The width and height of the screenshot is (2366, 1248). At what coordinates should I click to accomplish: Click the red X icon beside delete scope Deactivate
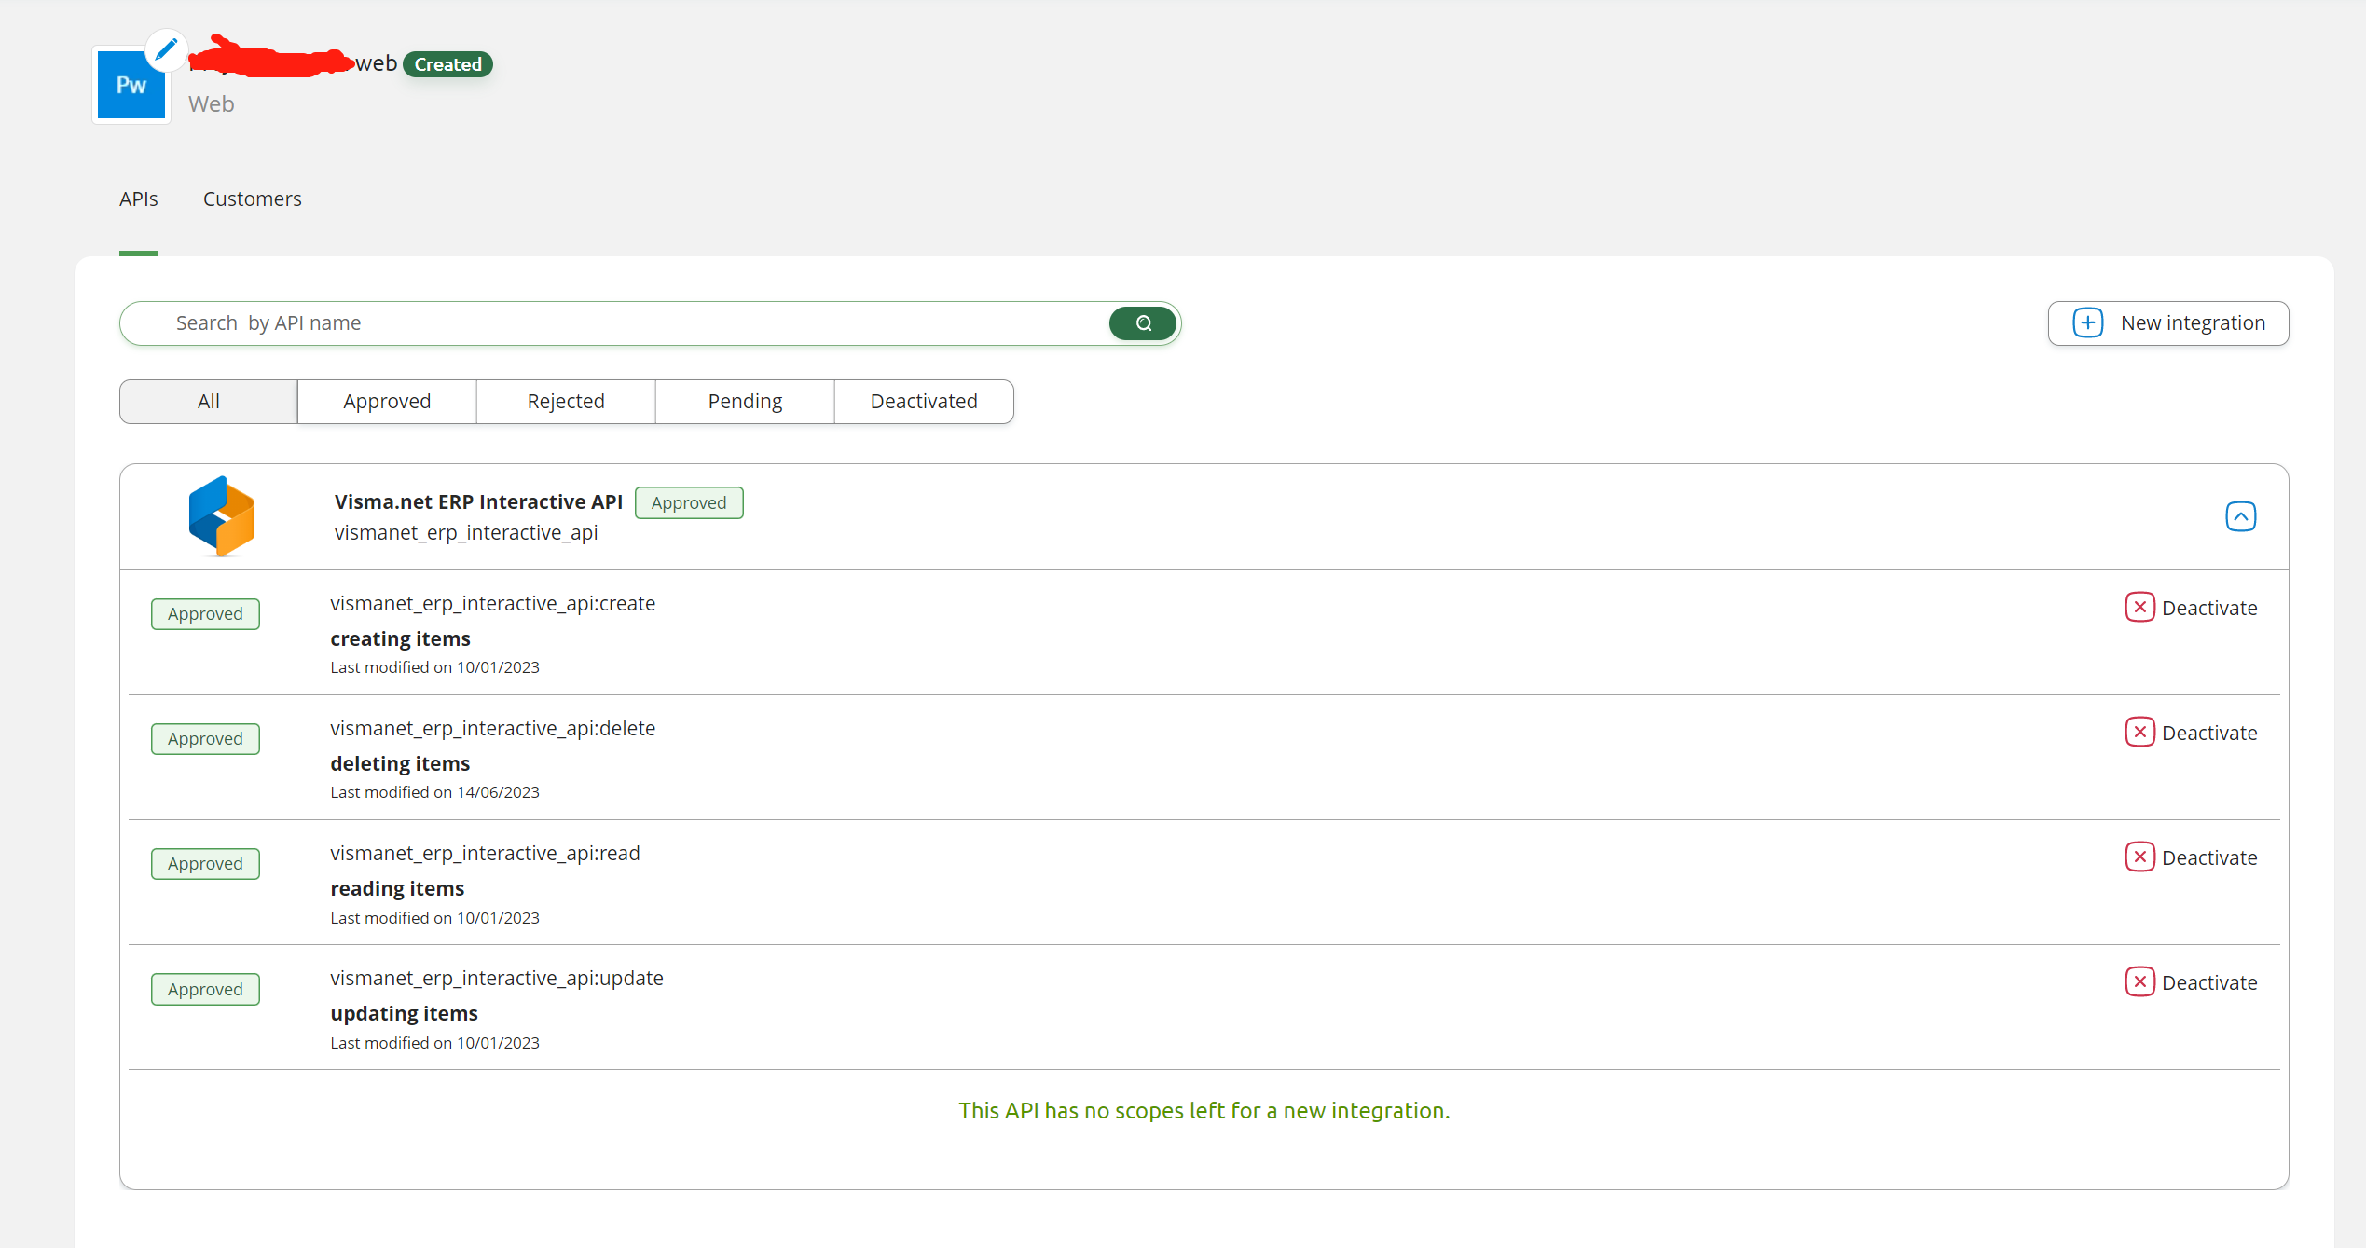click(2140, 732)
